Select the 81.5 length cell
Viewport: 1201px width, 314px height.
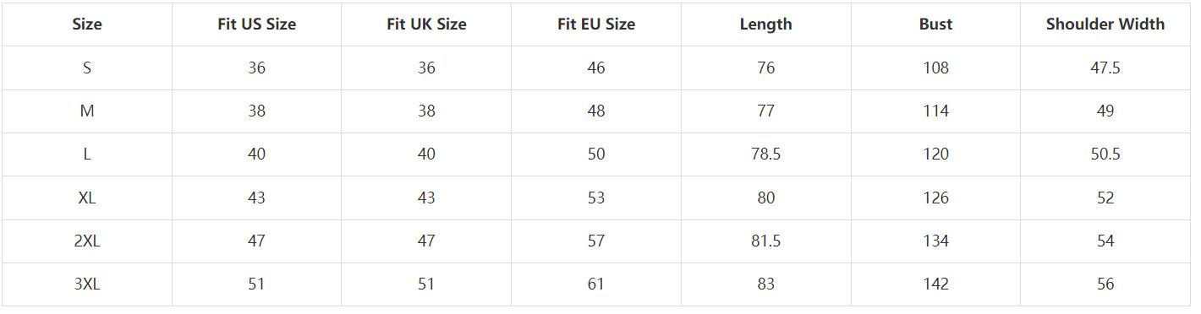[x=766, y=241]
